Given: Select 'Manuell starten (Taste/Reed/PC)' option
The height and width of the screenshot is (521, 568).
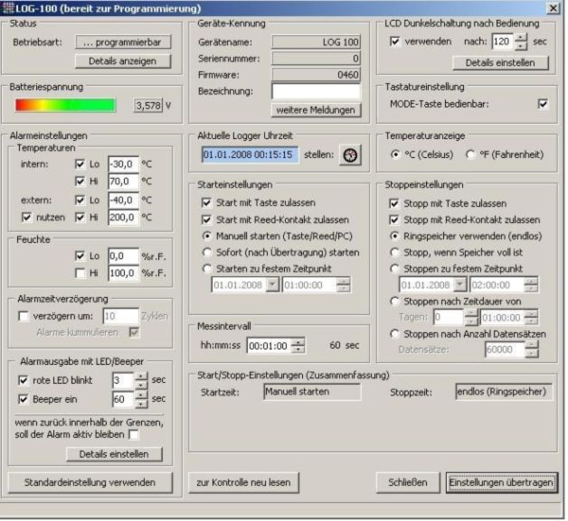Looking at the screenshot, I should [207, 236].
